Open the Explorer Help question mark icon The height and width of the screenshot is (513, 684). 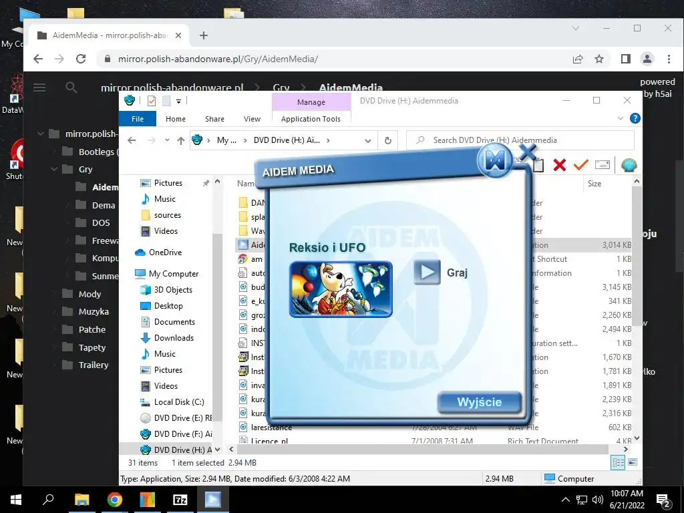coord(635,118)
